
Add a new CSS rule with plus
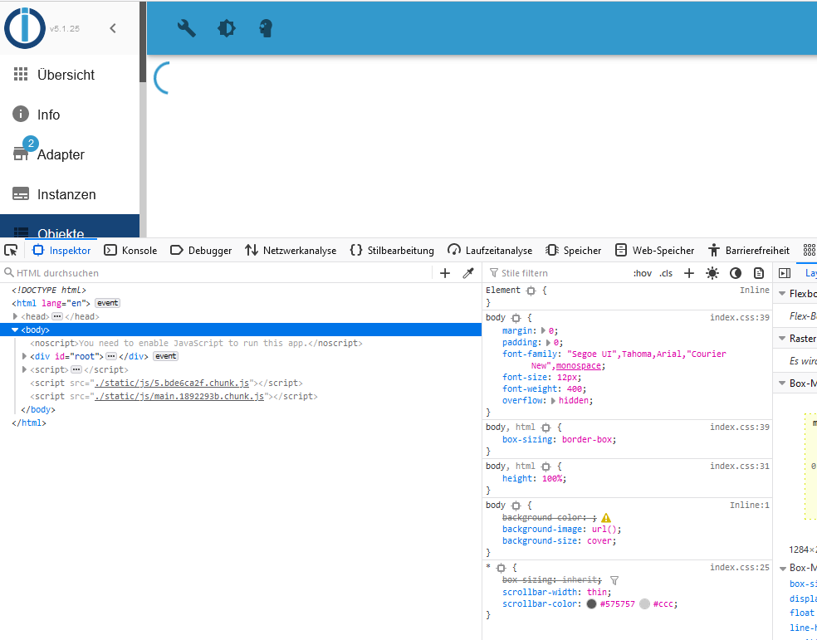point(689,273)
